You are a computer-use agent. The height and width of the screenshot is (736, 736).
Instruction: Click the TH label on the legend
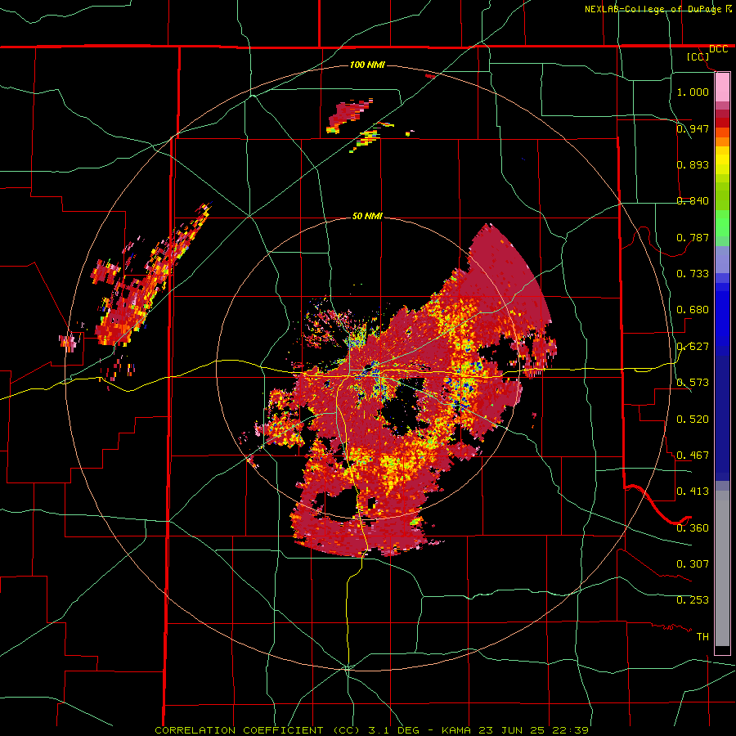click(702, 637)
